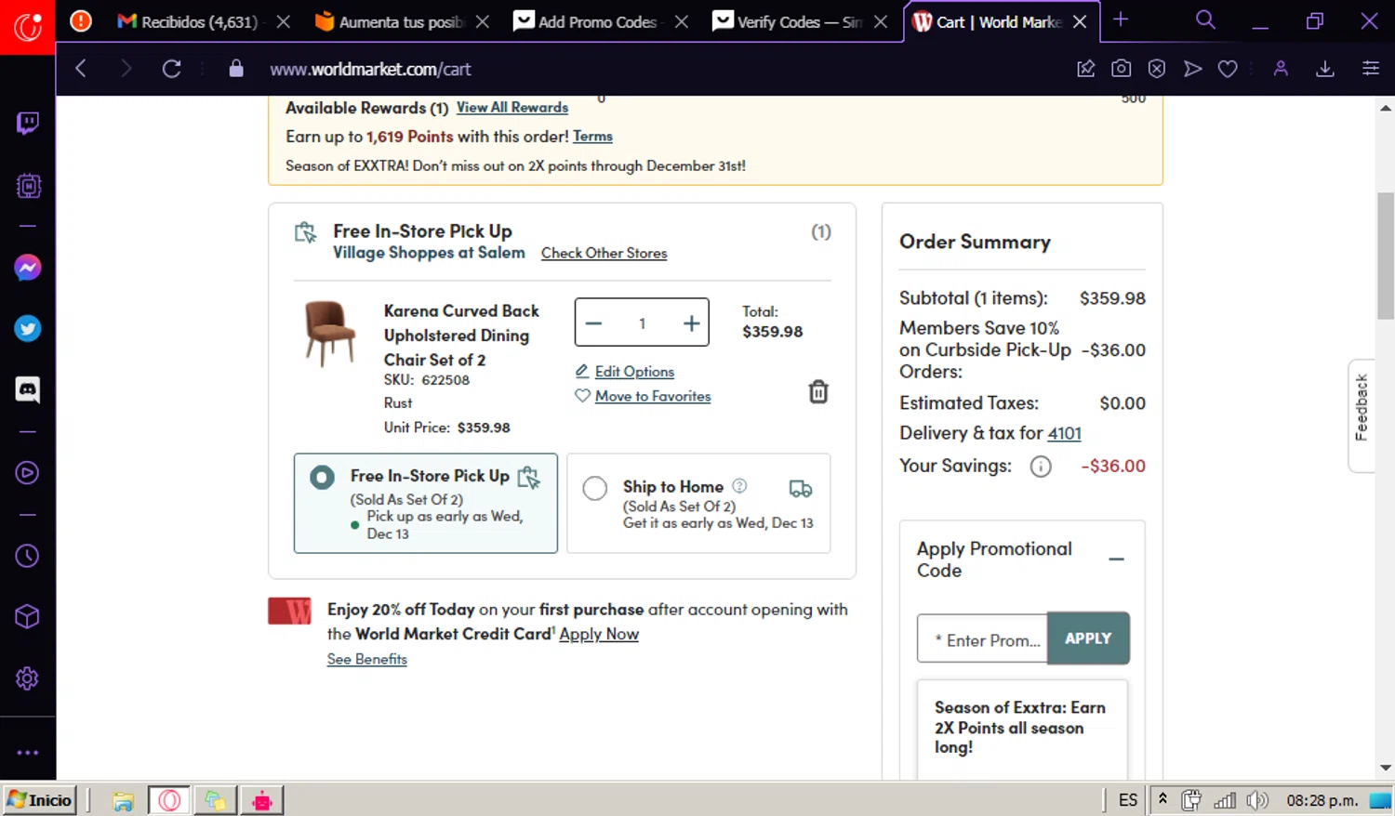Click the Check Other Stores link
The image size is (1395, 816).
tap(604, 253)
